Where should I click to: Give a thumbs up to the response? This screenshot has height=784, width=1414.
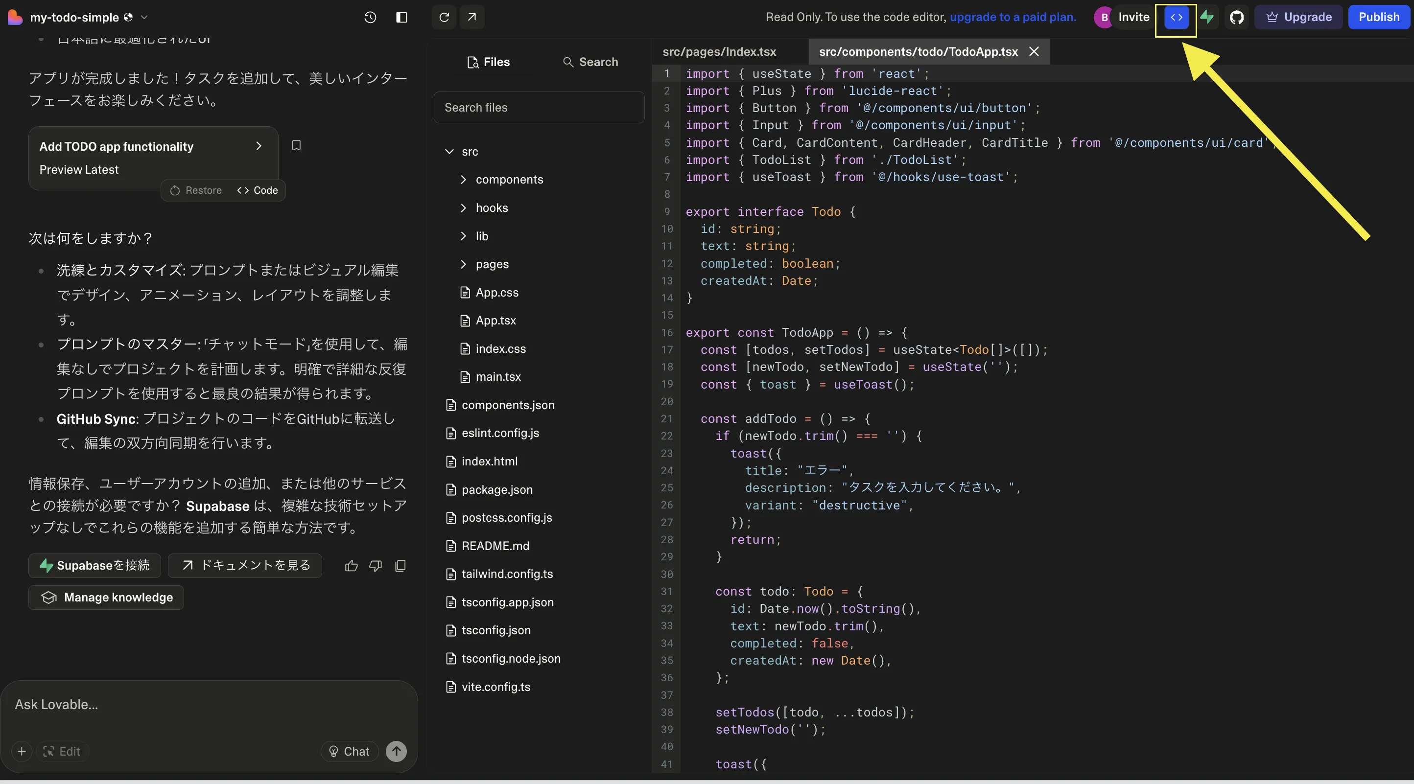tap(351, 566)
